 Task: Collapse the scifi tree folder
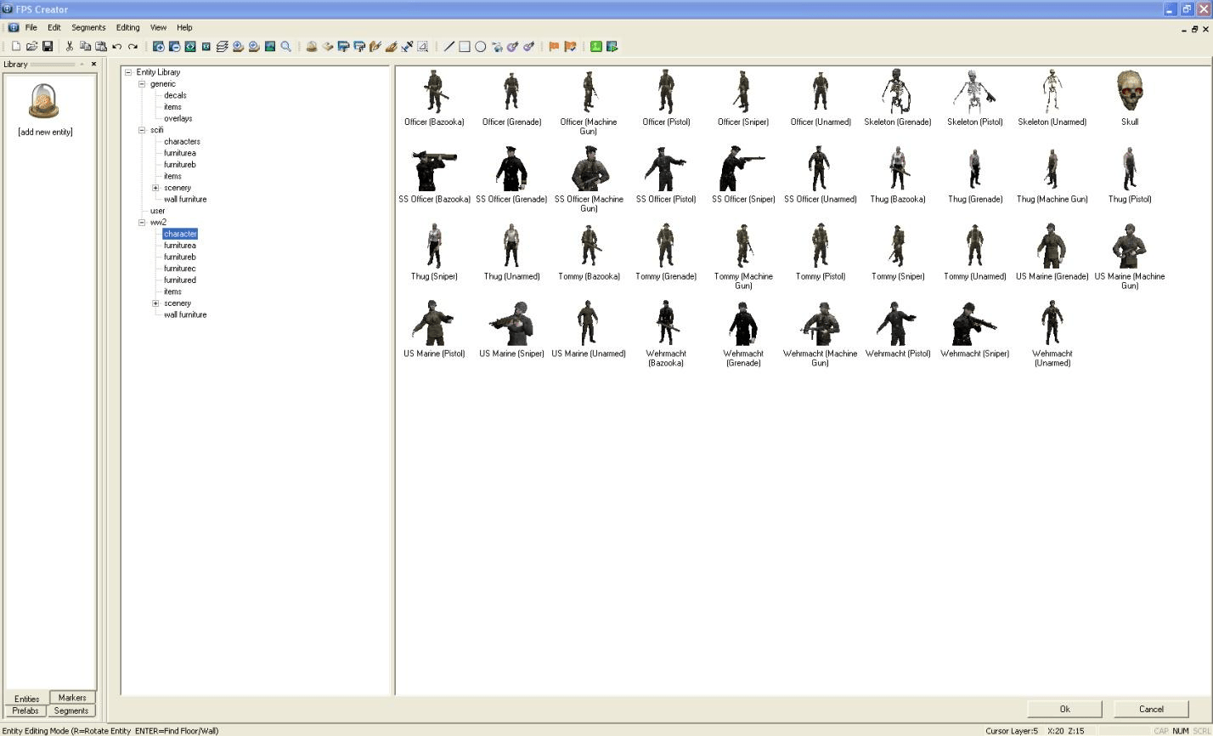(142, 130)
